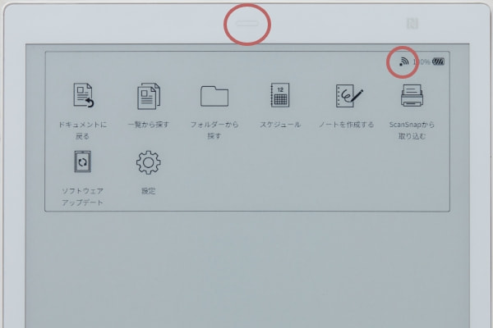Screen dimensions: 493x328
Task: Click the ドキュメントに戻る text label
Action: [x=82, y=130]
